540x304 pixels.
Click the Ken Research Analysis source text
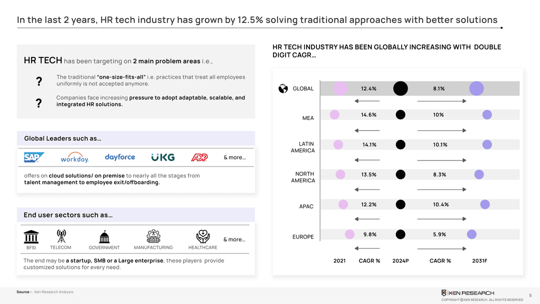pyautogui.click(x=53, y=292)
